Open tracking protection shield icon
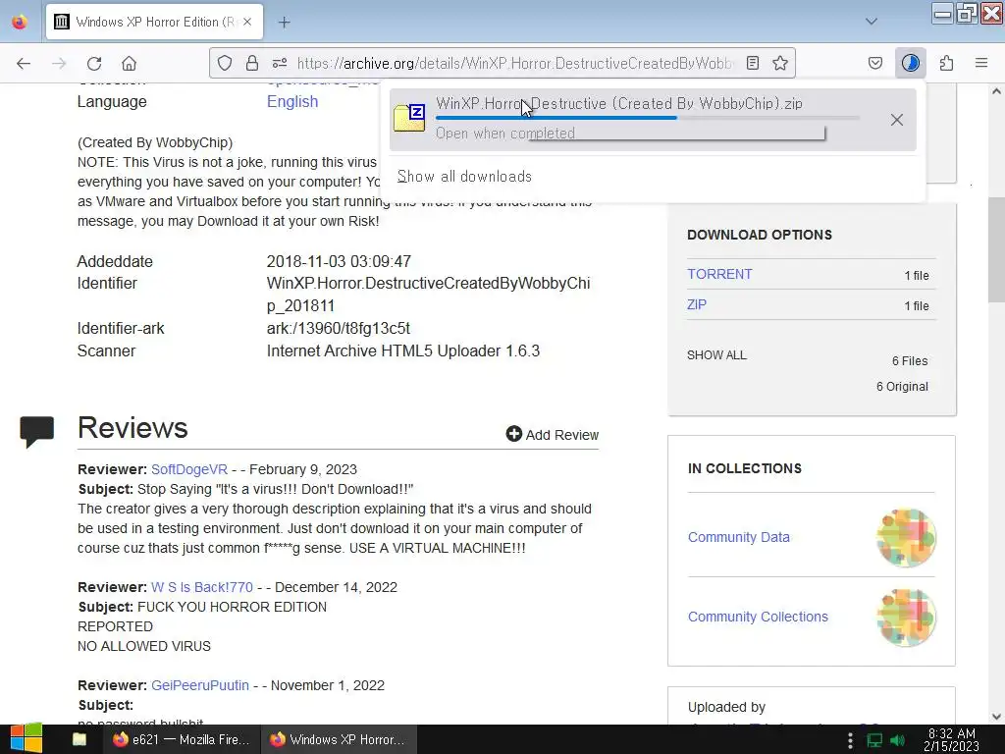1005x754 pixels. 225,63
